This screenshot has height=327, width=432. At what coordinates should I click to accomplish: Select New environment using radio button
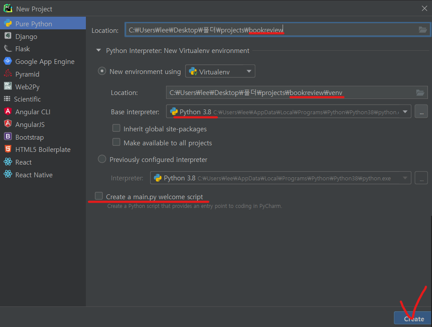pyautogui.click(x=102, y=71)
